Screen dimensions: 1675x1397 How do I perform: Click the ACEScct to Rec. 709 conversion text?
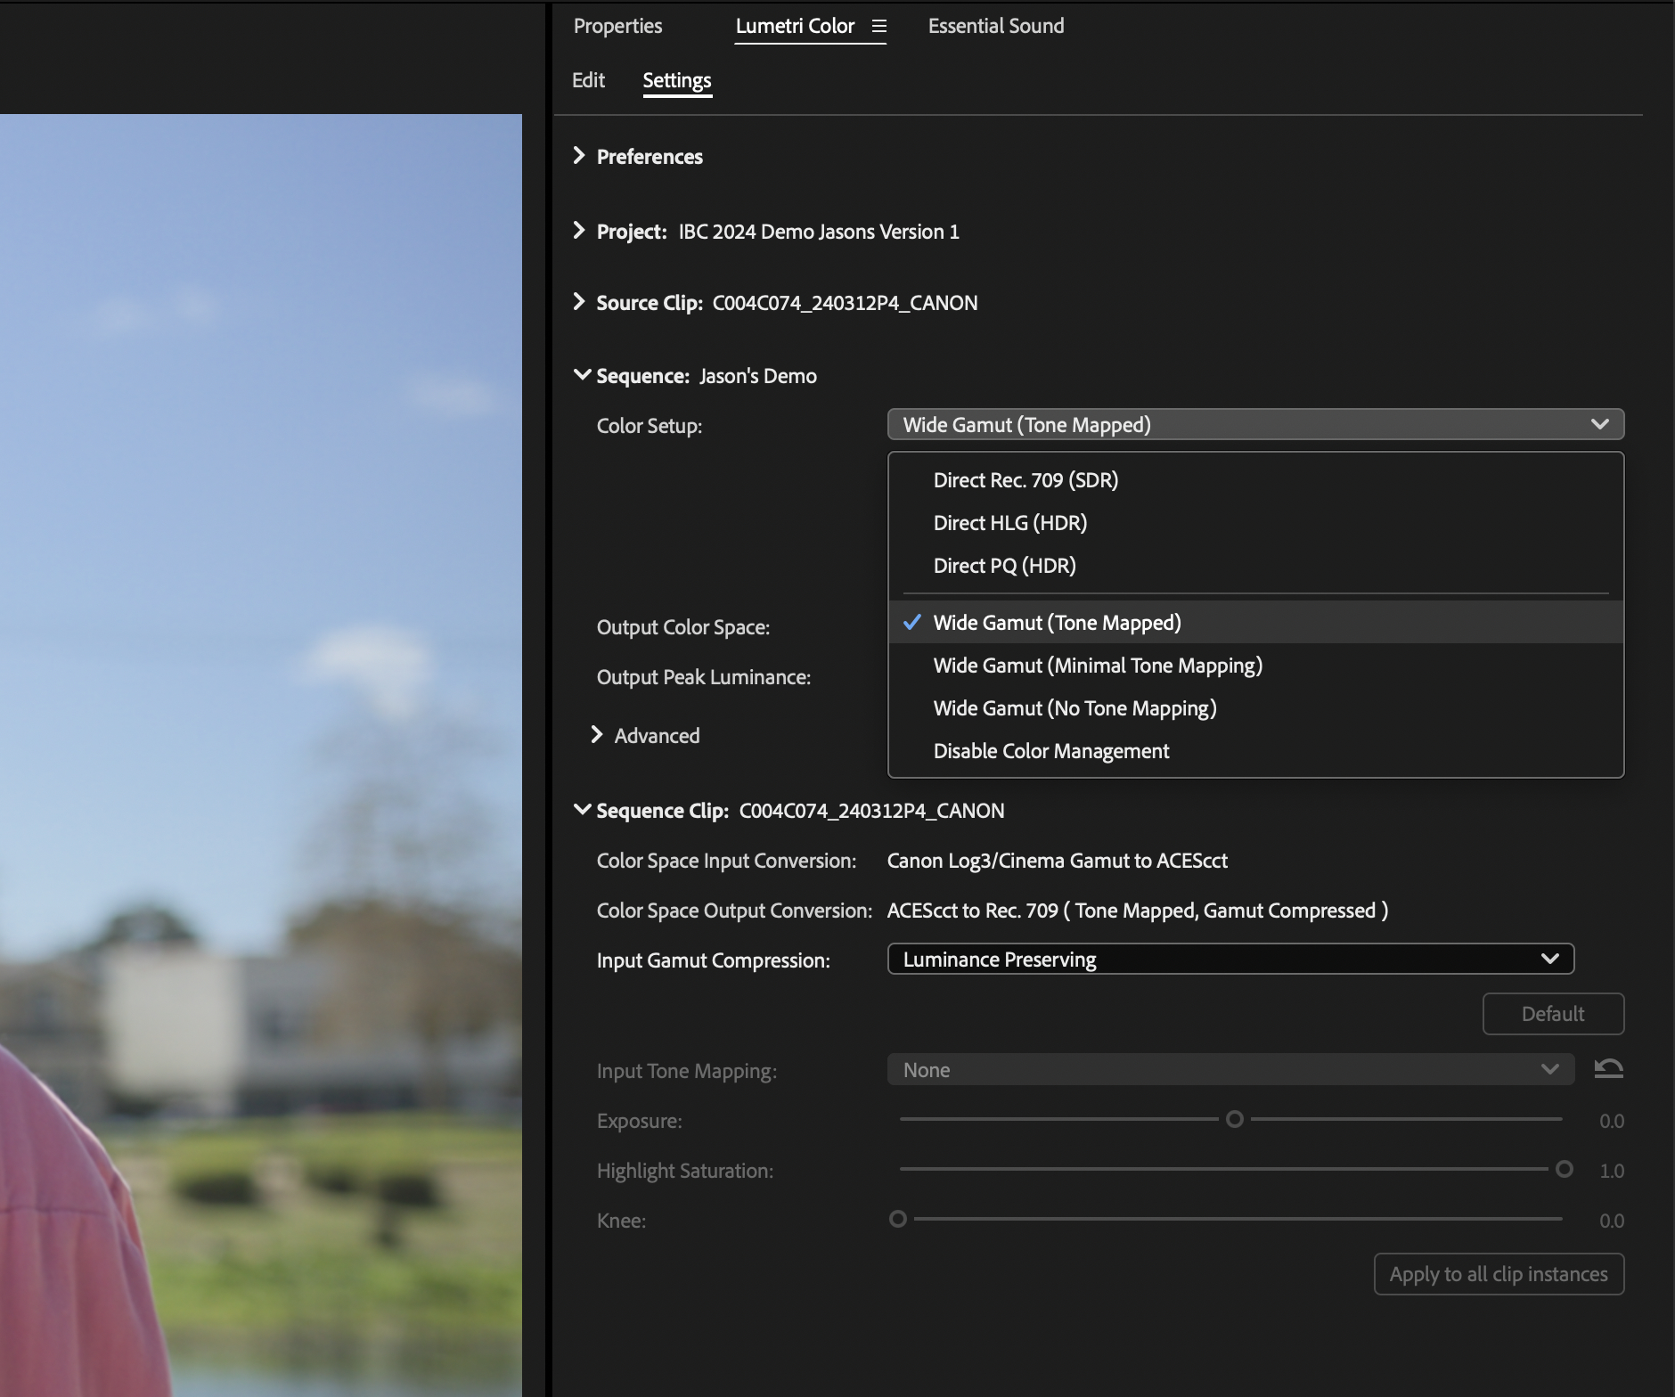pyautogui.click(x=1137, y=911)
